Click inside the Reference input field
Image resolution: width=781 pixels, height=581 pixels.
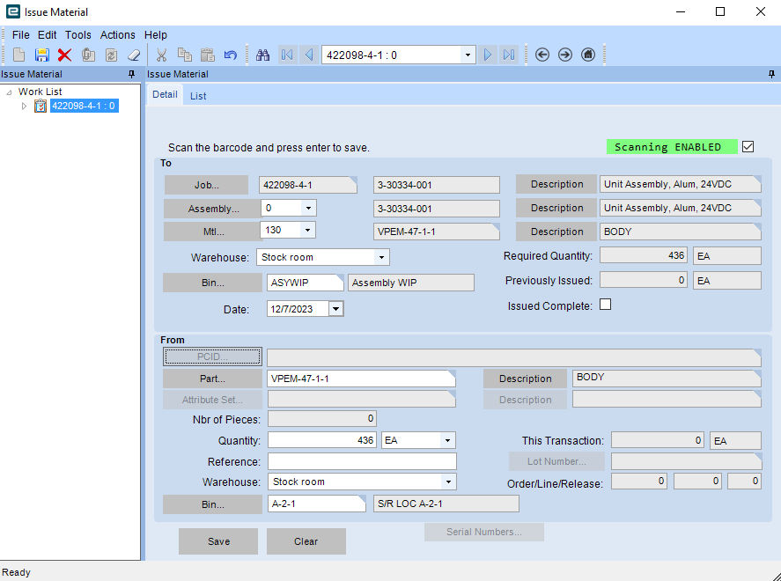click(x=361, y=460)
